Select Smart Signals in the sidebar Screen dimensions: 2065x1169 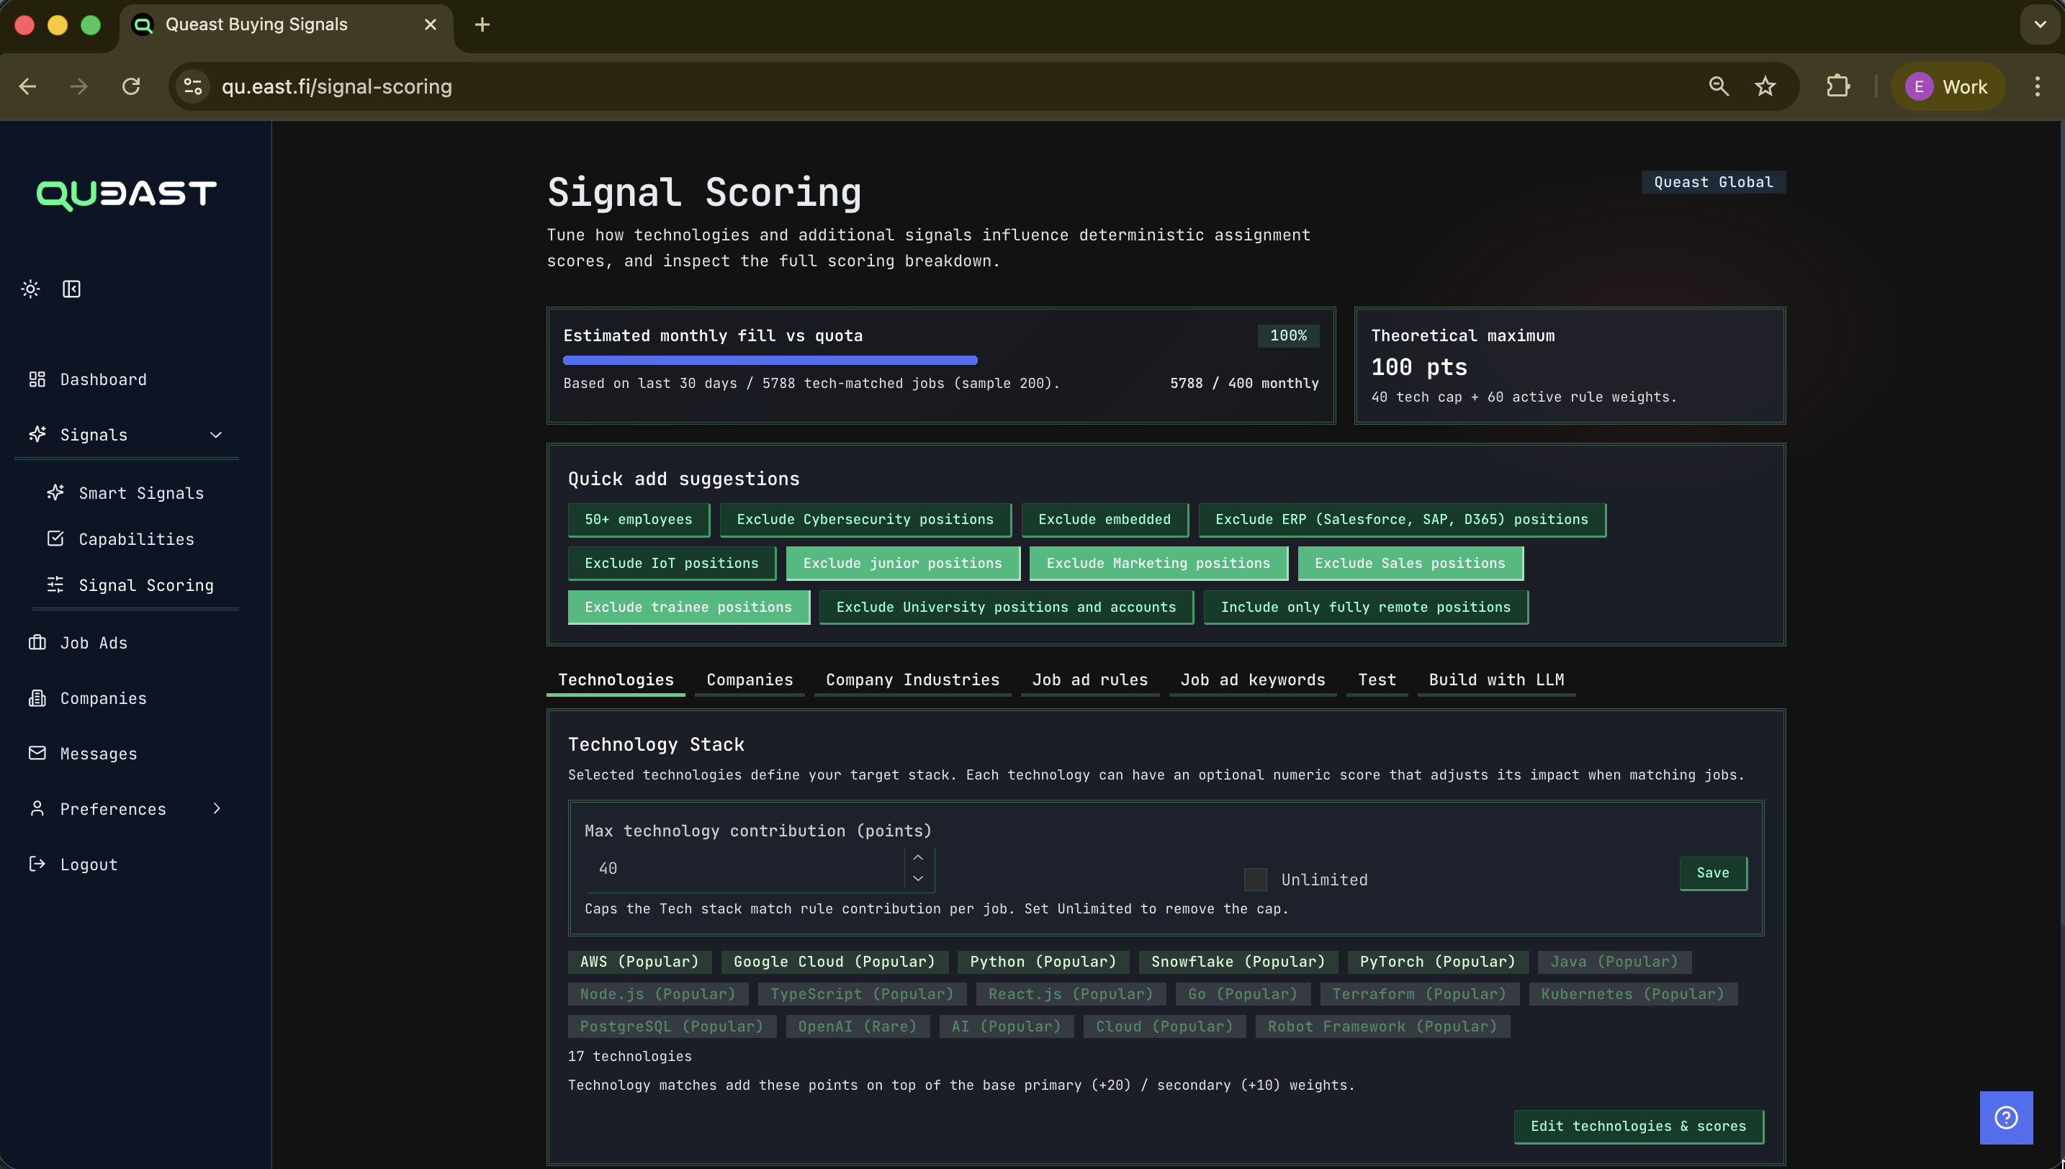pos(141,492)
